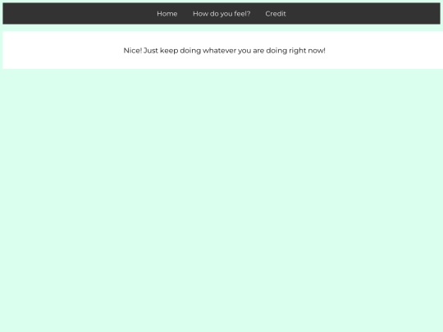Go to How do you feel? page
The width and height of the screenshot is (443, 332).
221,14
